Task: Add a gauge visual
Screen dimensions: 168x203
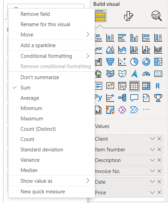Action: coord(146,74)
